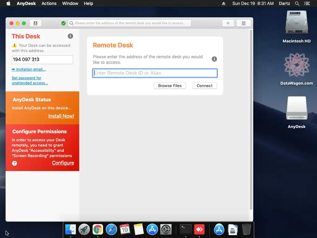Open a new tab with plus button
This screenshot has height=238, width=317.
click(228, 23)
